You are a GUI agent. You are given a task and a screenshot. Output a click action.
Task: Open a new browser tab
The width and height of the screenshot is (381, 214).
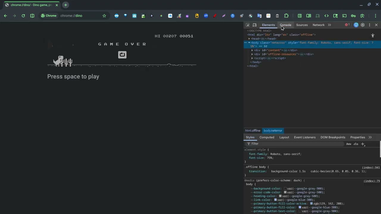(65, 5)
